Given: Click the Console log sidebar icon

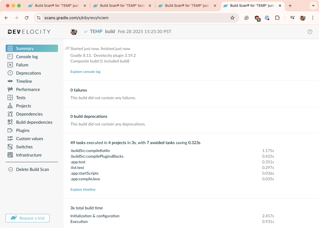Looking at the screenshot, I should coord(10,57).
